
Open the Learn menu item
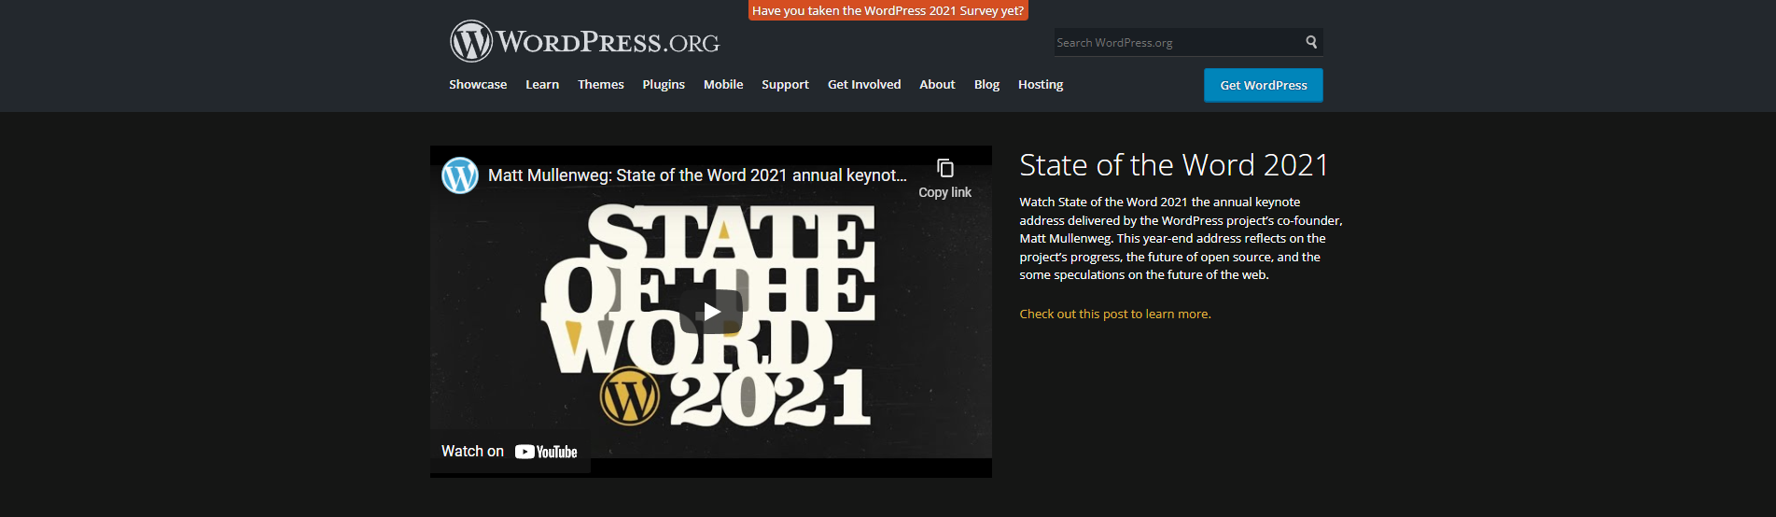(x=542, y=85)
